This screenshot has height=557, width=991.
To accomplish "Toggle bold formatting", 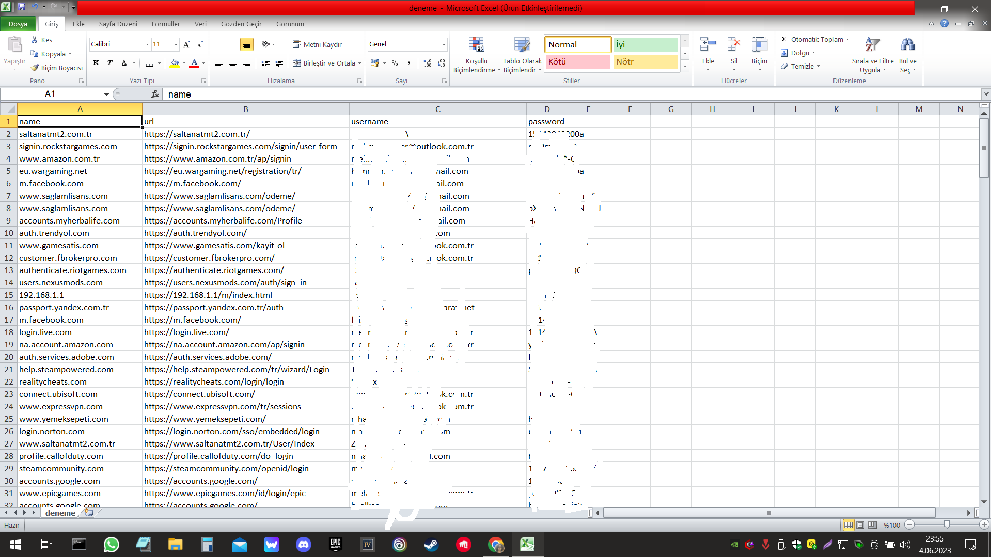I will coord(96,63).
